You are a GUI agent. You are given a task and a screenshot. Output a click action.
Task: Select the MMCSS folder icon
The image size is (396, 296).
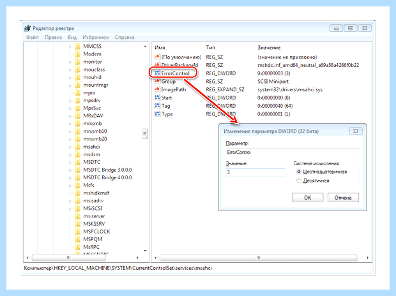pos(78,46)
